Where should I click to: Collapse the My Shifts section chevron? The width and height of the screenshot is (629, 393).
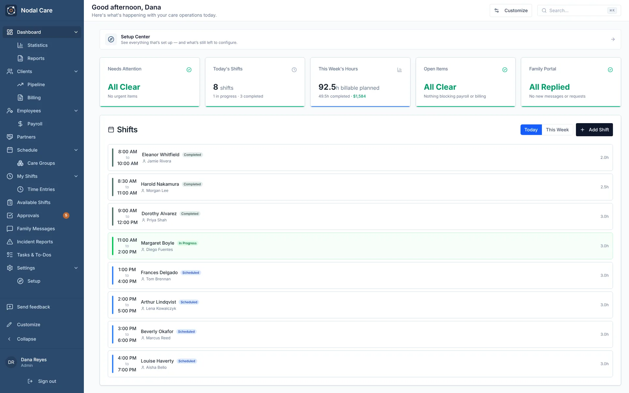(x=76, y=176)
